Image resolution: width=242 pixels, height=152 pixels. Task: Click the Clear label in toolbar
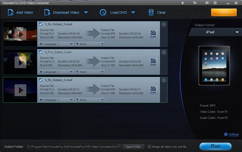[161, 12]
